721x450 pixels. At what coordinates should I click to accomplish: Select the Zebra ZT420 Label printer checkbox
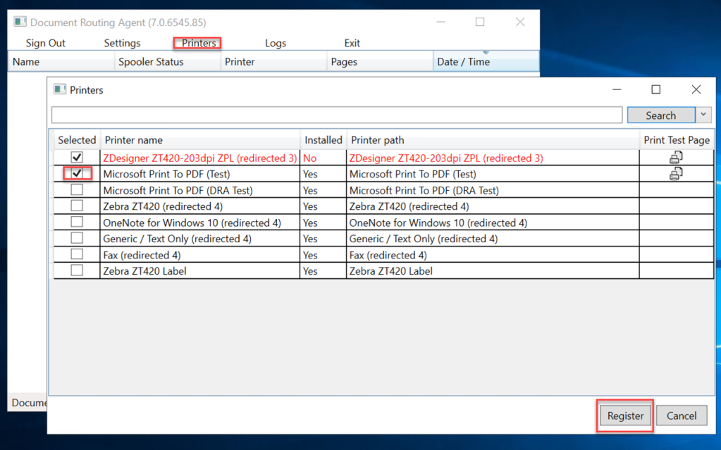coord(77,270)
